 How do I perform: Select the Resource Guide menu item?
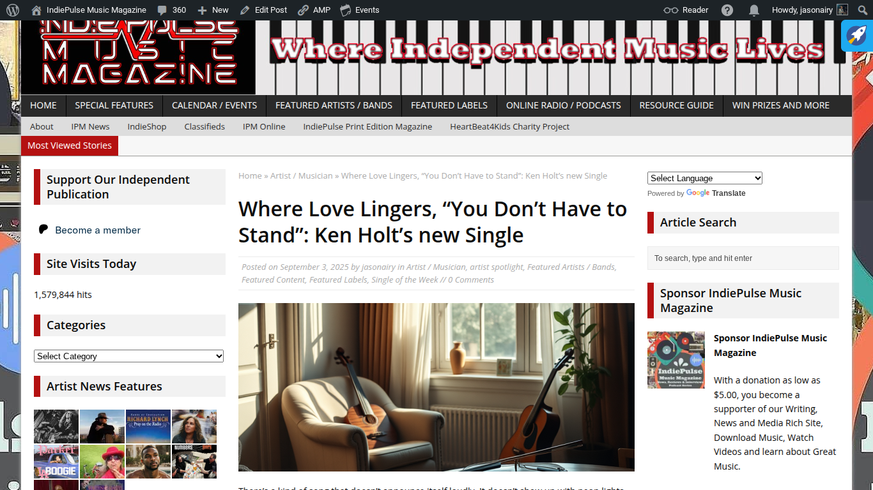(676, 105)
